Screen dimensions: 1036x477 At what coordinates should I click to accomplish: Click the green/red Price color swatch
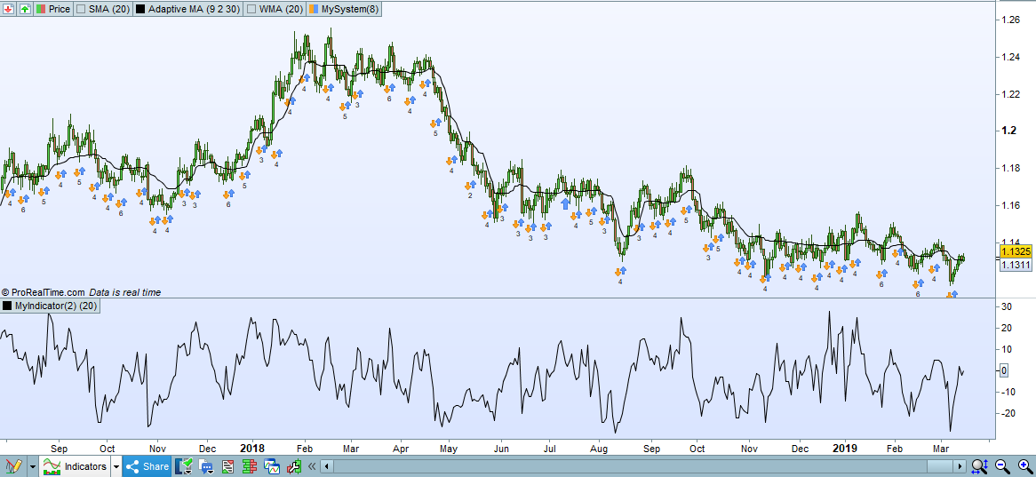point(41,9)
